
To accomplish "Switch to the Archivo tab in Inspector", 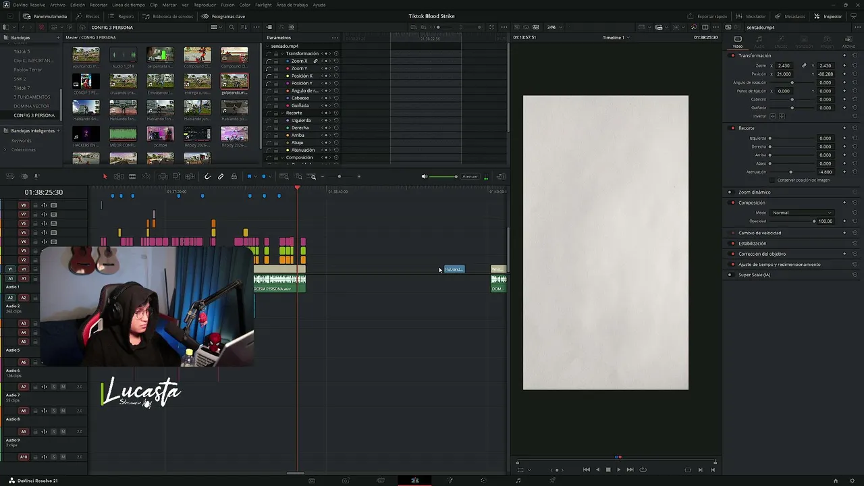I will coord(848,41).
